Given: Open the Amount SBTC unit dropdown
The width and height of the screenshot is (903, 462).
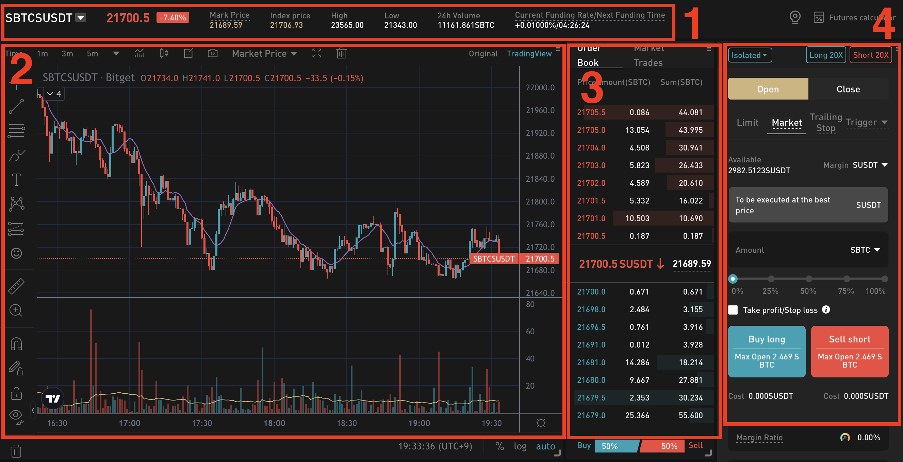Looking at the screenshot, I should click(865, 250).
